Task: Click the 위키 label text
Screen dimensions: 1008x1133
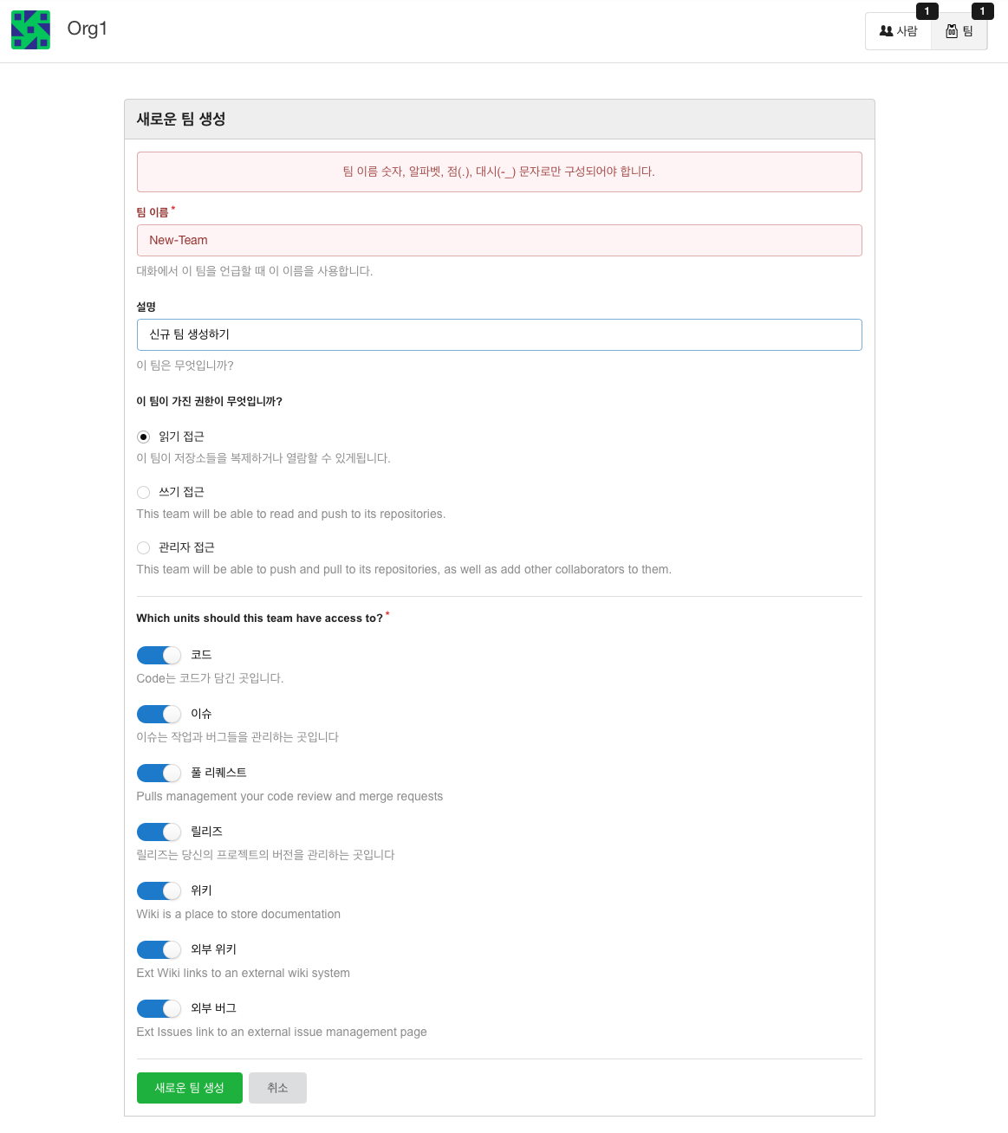Action: pyautogui.click(x=201, y=890)
